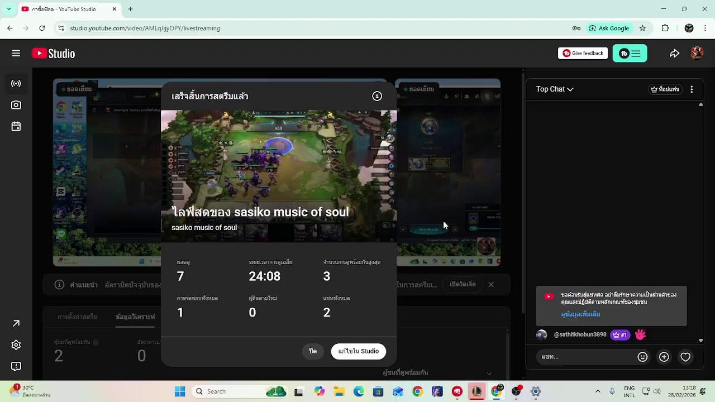Open the ดูข้อมูลเพิ่มเติม learn more link

(580, 314)
